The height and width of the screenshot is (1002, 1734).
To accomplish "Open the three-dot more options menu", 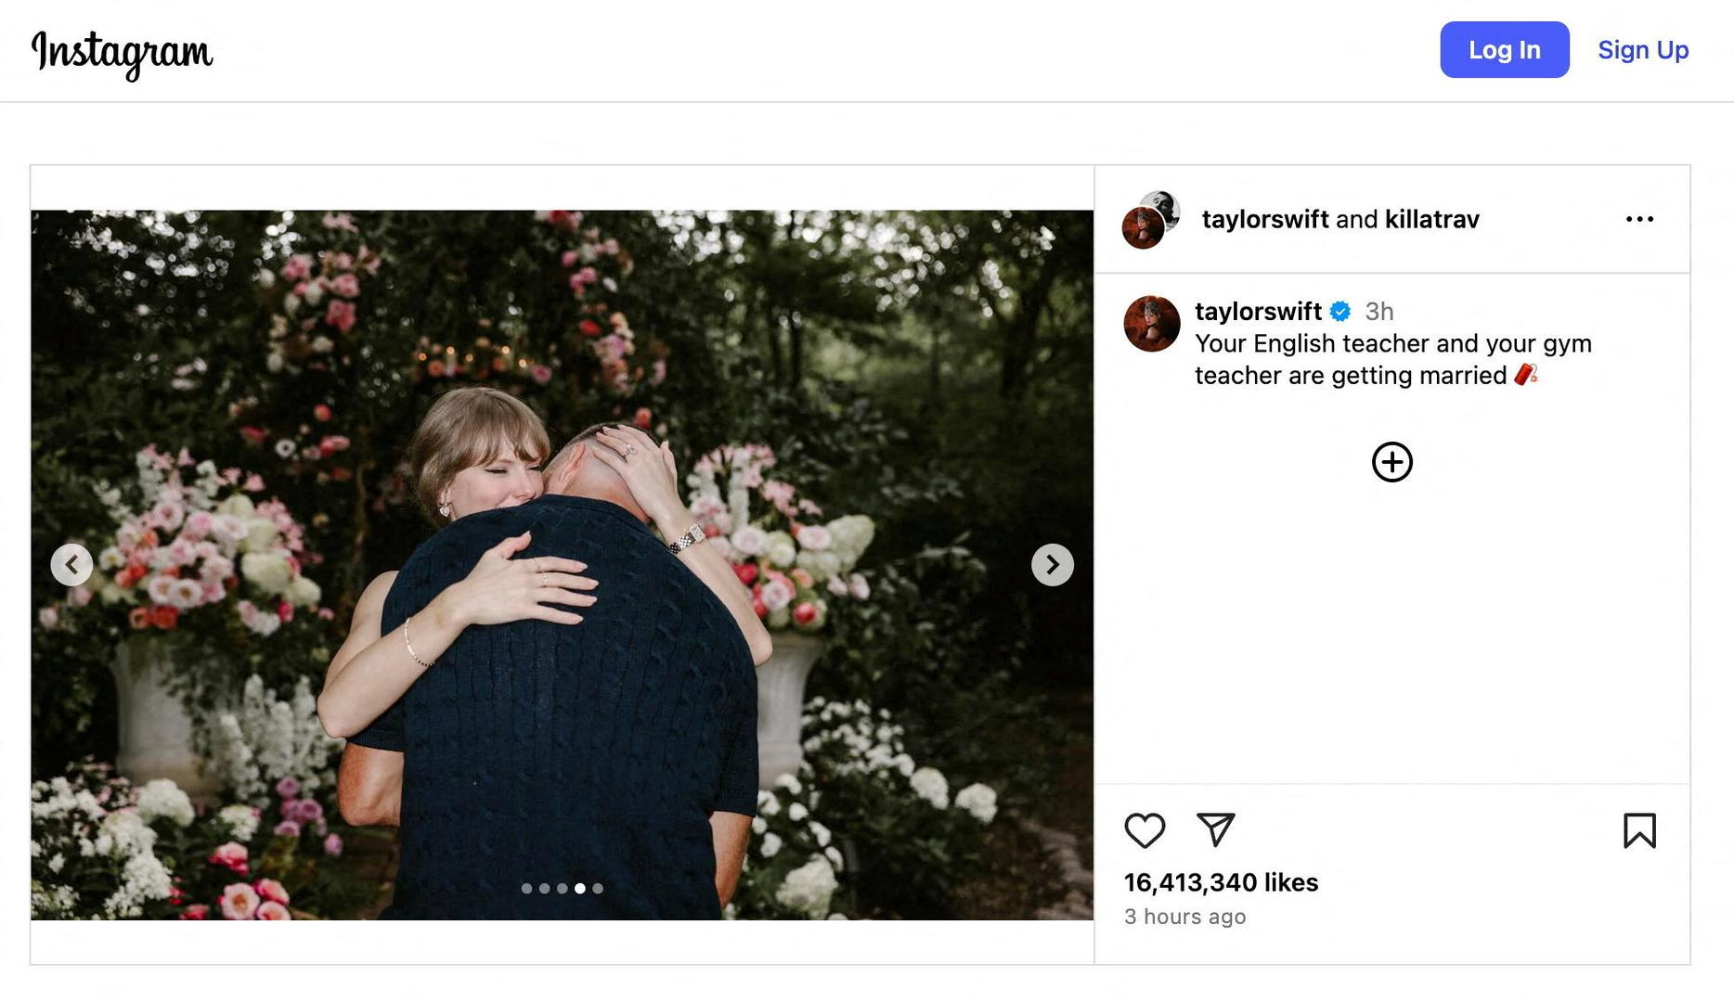I will click(1638, 219).
